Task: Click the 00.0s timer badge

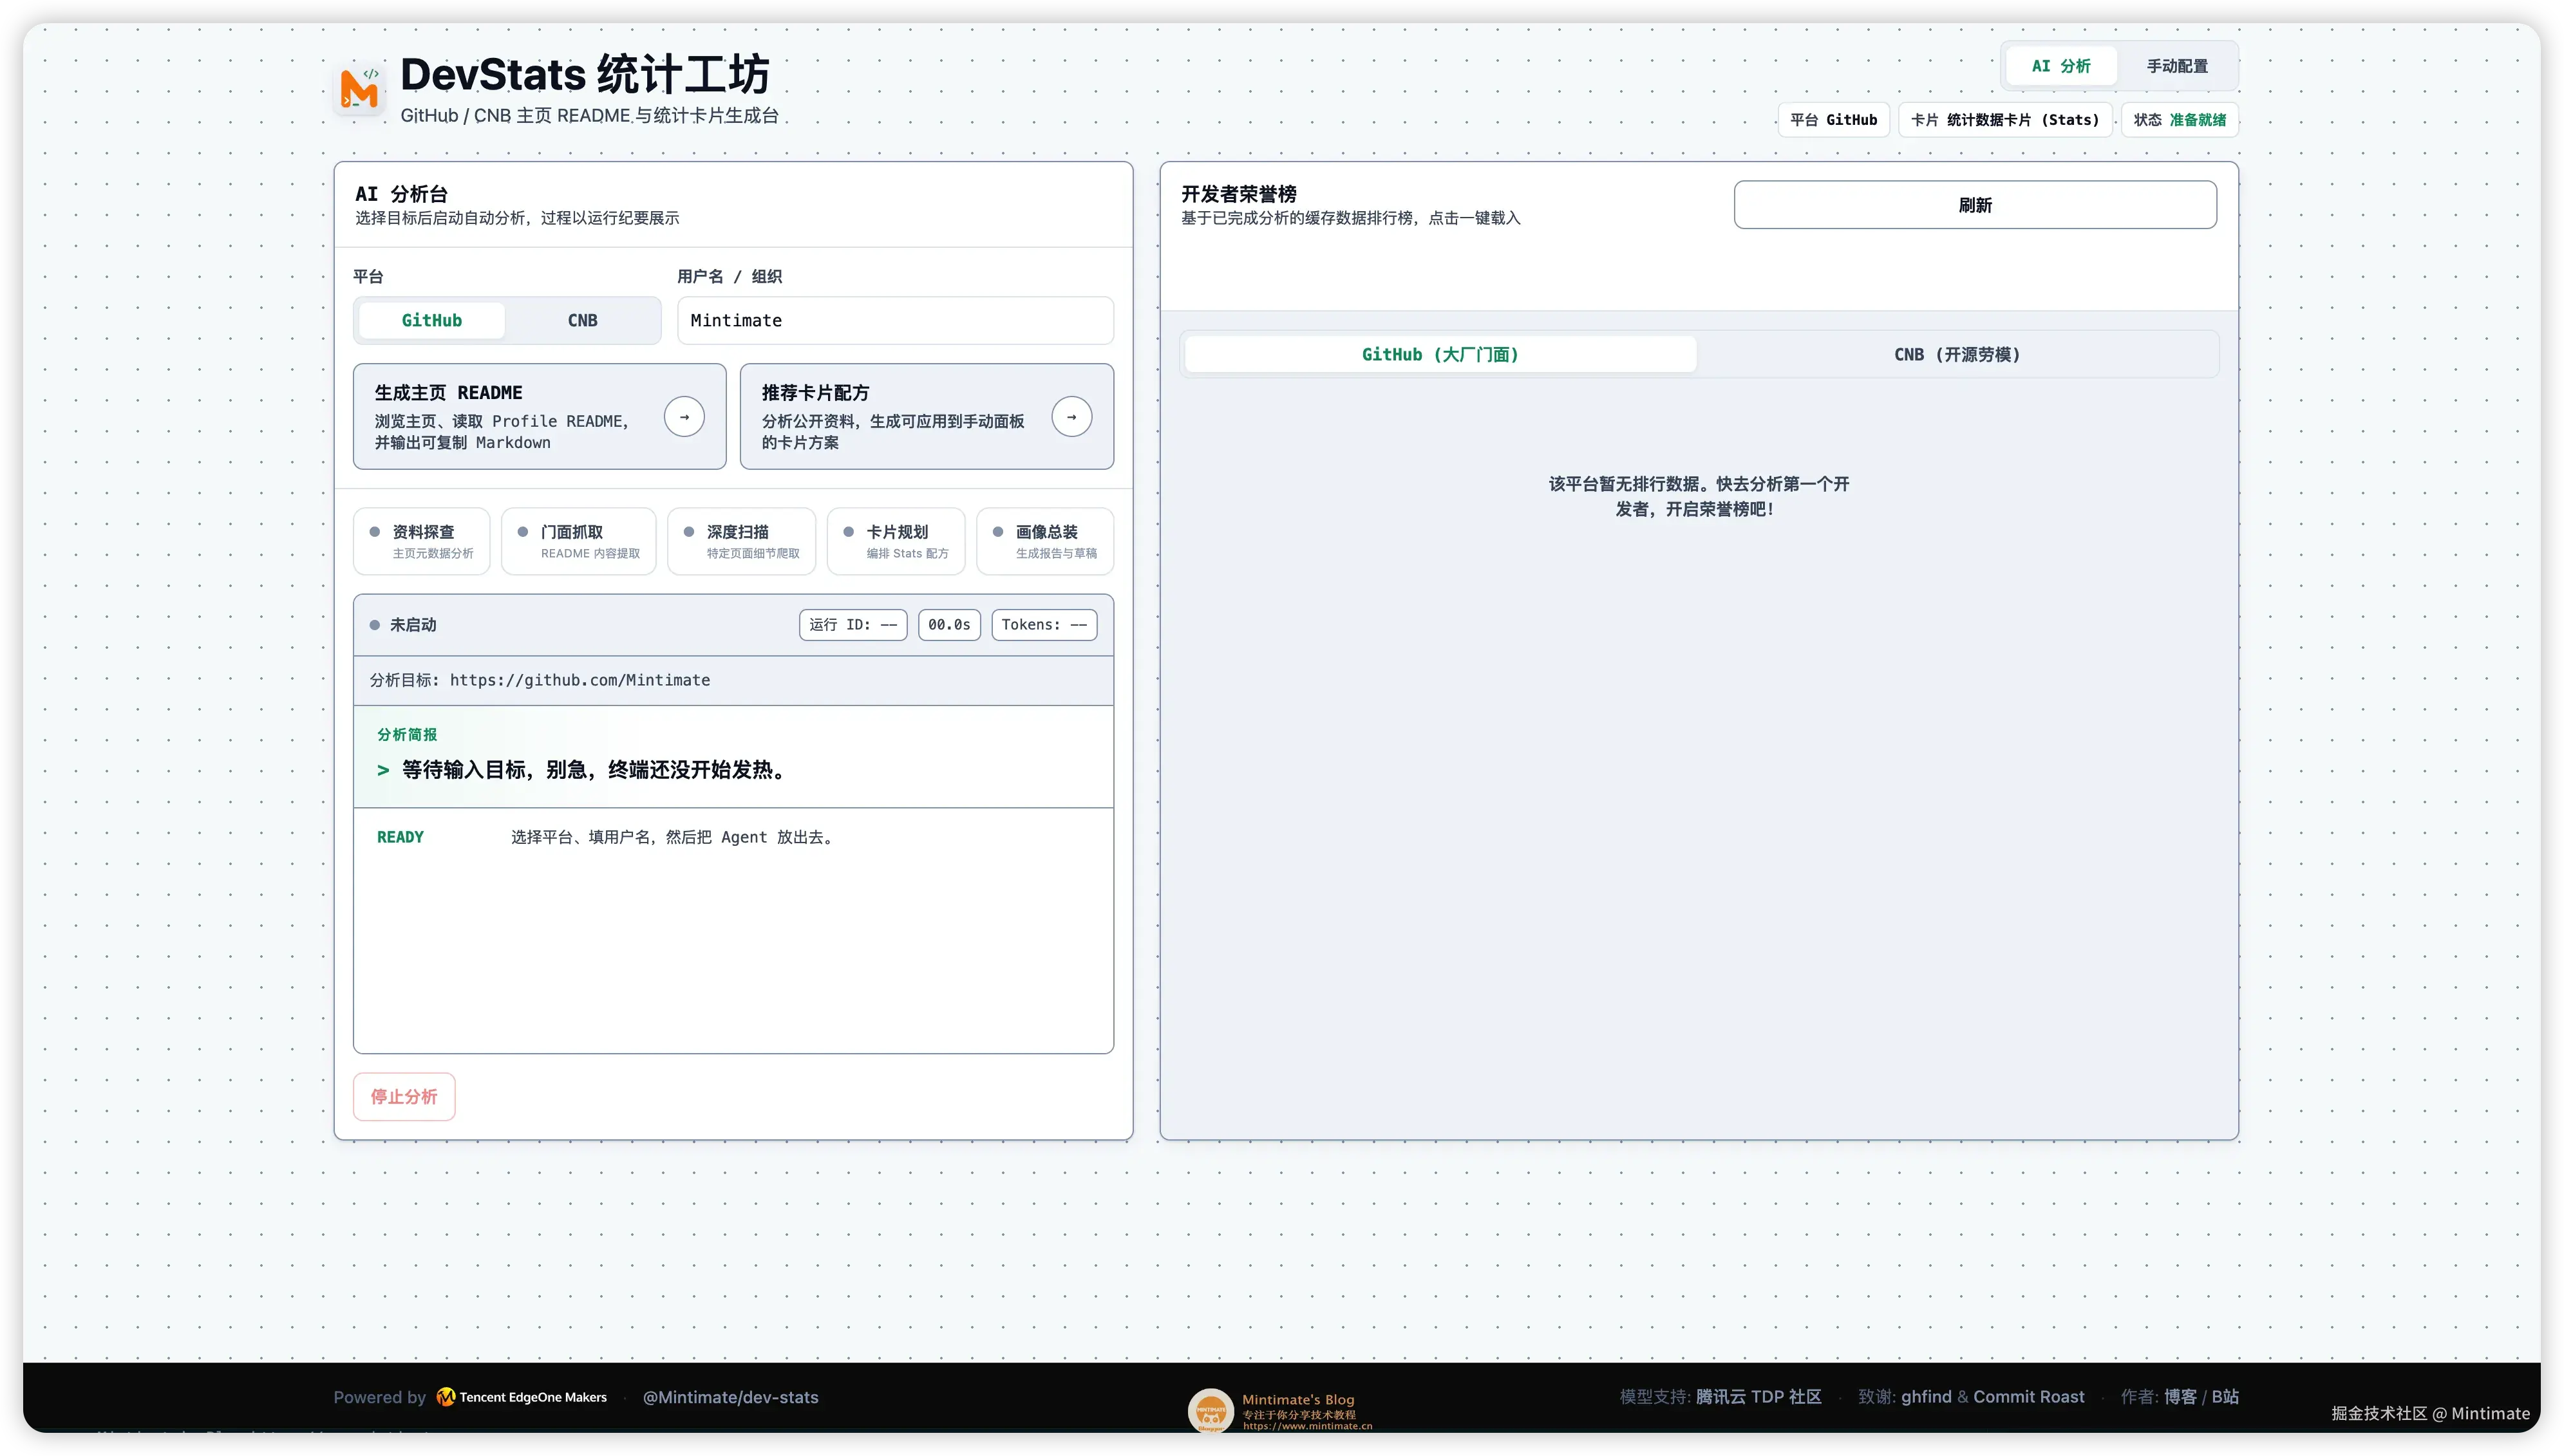Action: pos(948,625)
